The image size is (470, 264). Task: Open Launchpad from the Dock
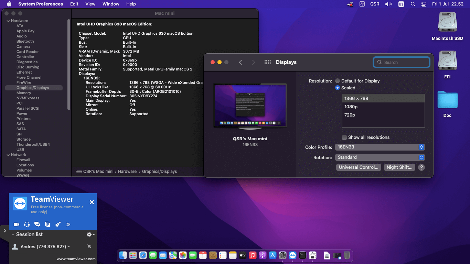[133, 255]
